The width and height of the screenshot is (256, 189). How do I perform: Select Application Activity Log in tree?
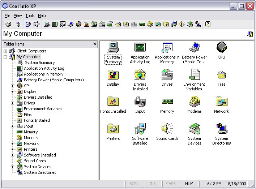point(44,68)
